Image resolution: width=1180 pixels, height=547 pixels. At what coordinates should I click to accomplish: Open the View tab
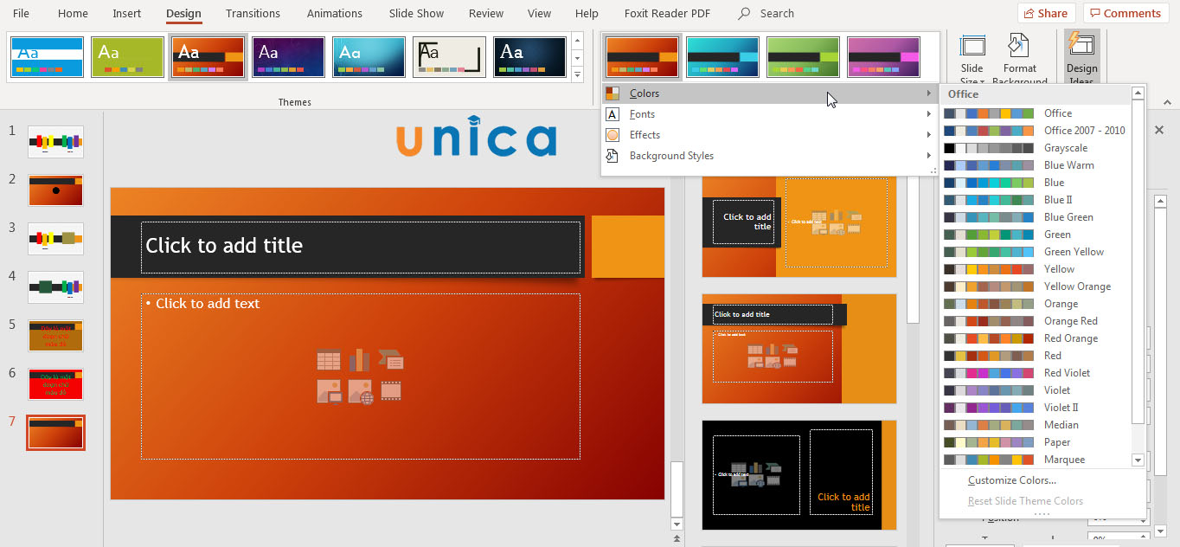click(x=539, y=14)
